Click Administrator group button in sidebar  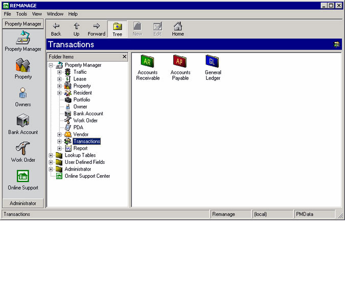pyautogui.click(x=23, y=203)
